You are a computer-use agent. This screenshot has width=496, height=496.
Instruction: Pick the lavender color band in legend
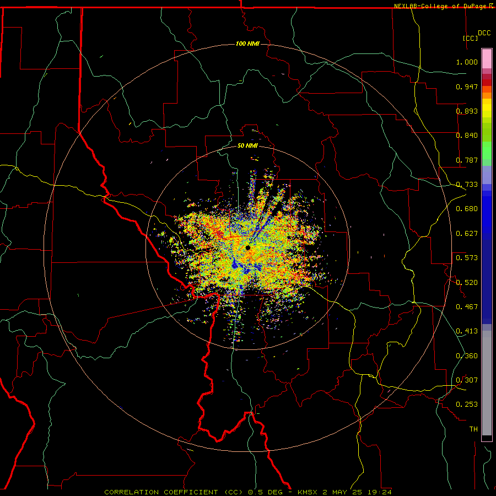coord(487,175)
